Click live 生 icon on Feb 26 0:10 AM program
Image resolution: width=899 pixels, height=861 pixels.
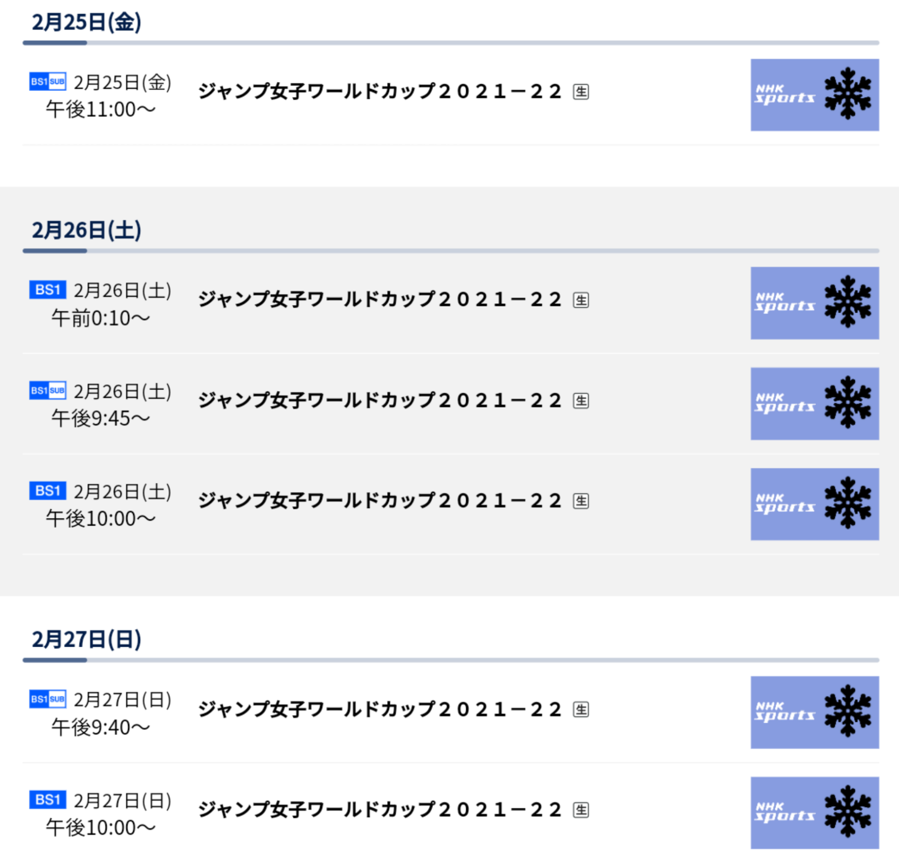(581, 300)
